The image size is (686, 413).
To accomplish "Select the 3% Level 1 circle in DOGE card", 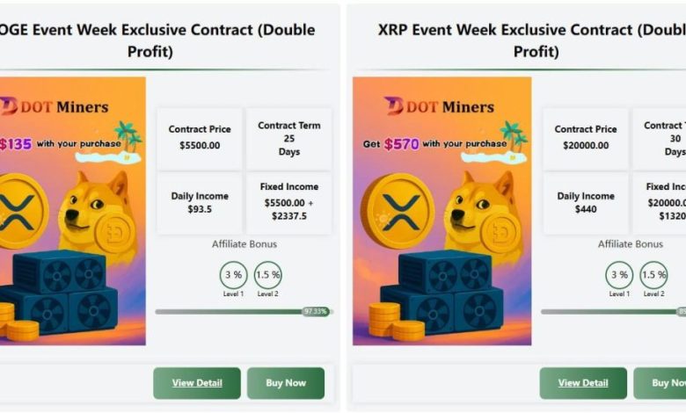I will click(233, 275).
